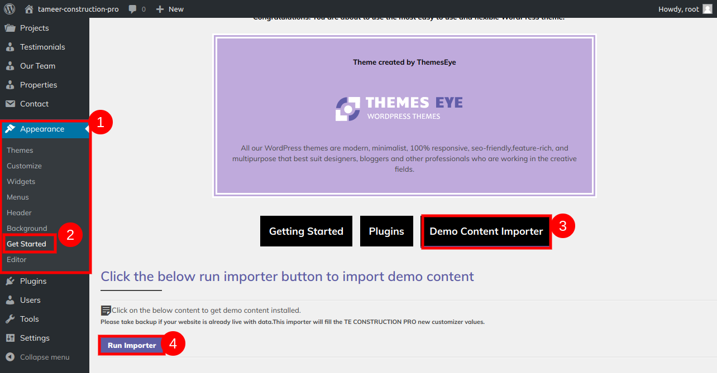Viewport: 717px width, 373px height.
Task: Open the Themes submenu link
Action: tap(20, 151)
